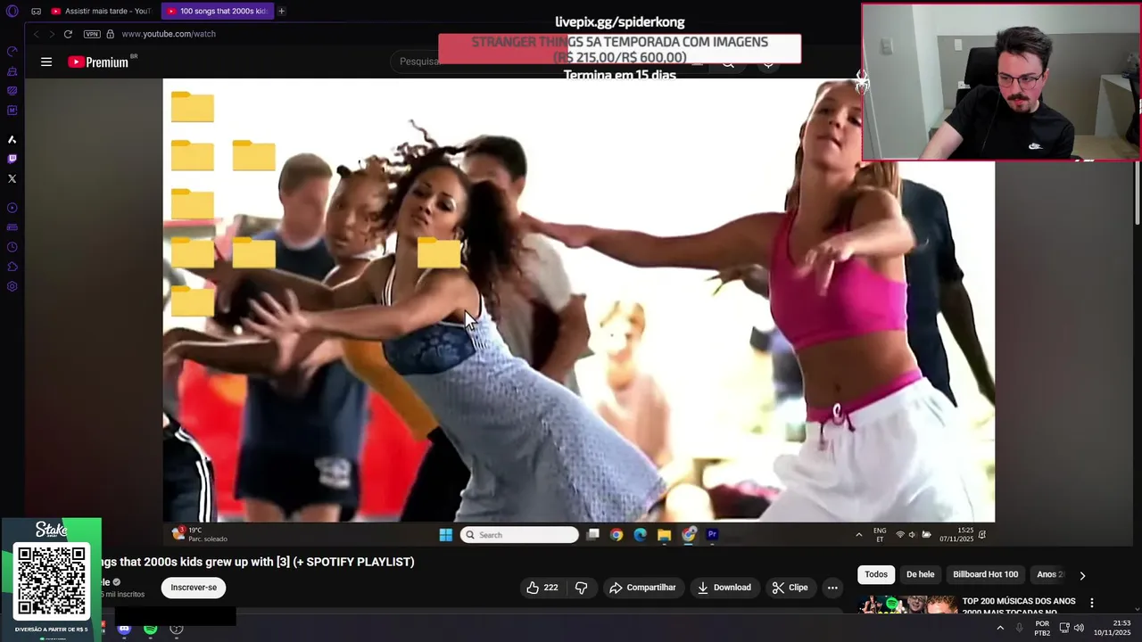Open the history clock sidebar icon
This screenshot has height=642, width=1142.
click(x=12, y=247)
